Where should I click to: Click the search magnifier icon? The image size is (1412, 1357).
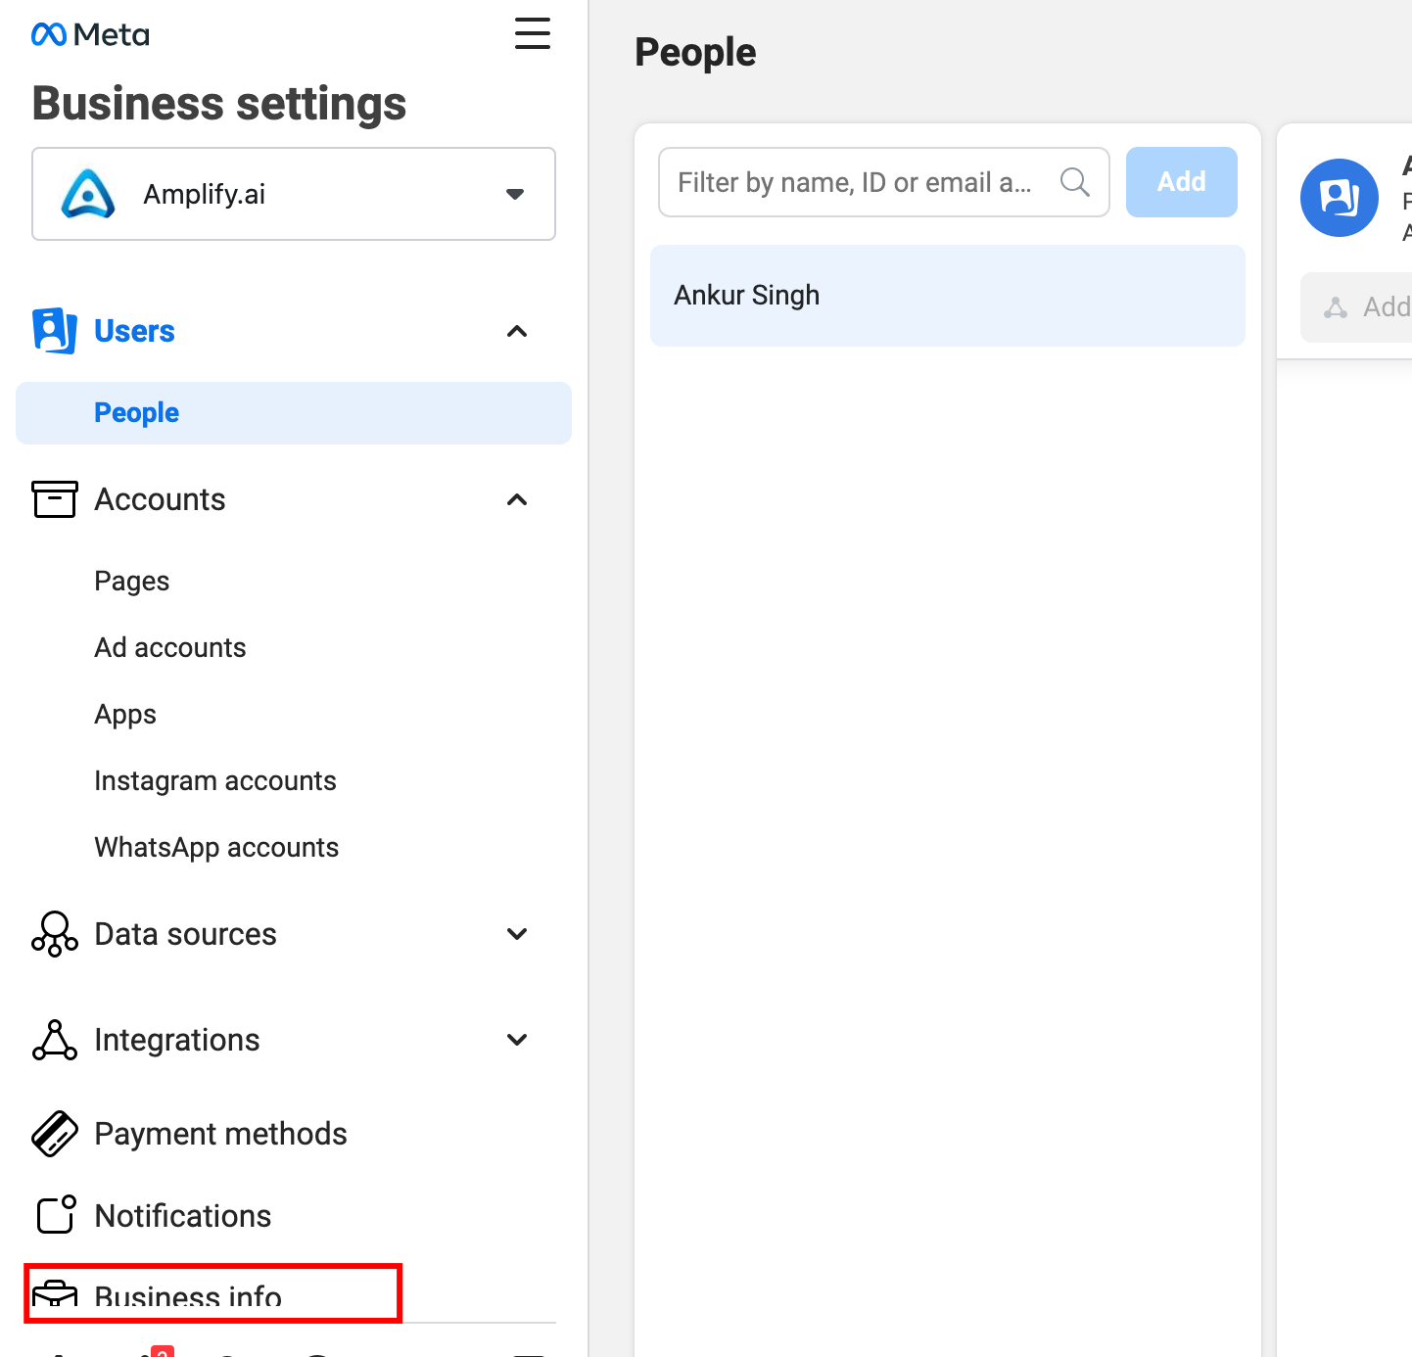click(1074, 181)
